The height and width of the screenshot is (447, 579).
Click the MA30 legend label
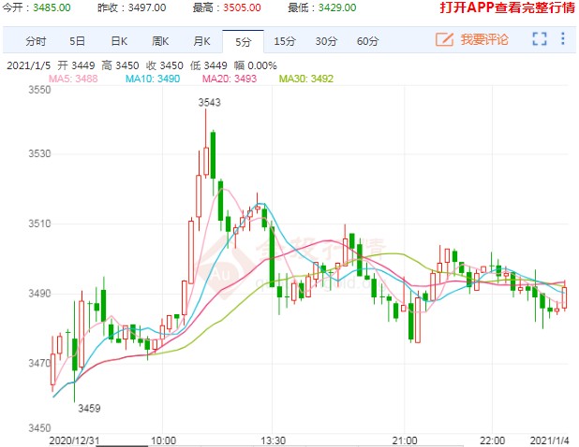(x=305, y=78)
